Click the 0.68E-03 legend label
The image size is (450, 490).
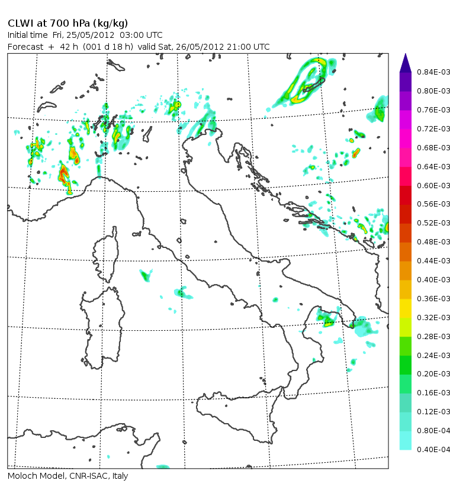[433, 147]
